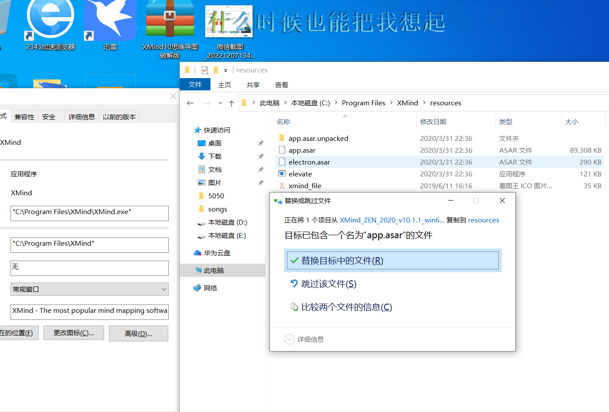The image size is (609, 412).
Task: Open the quick access toolbar customize dropdown
Action: point(226,70)
